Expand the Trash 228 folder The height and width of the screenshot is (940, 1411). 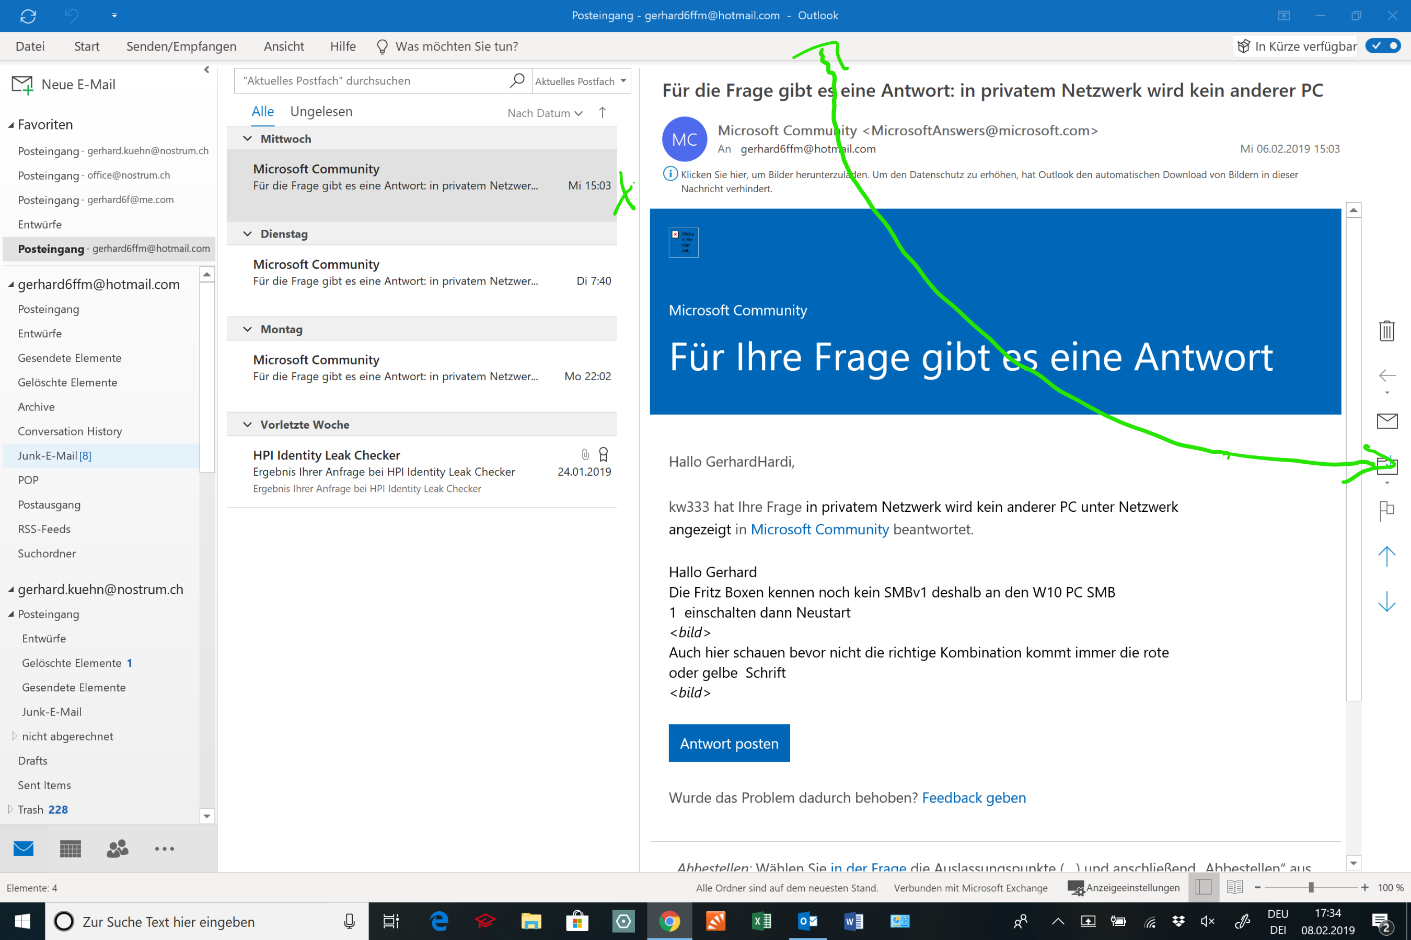coord(9,809)
